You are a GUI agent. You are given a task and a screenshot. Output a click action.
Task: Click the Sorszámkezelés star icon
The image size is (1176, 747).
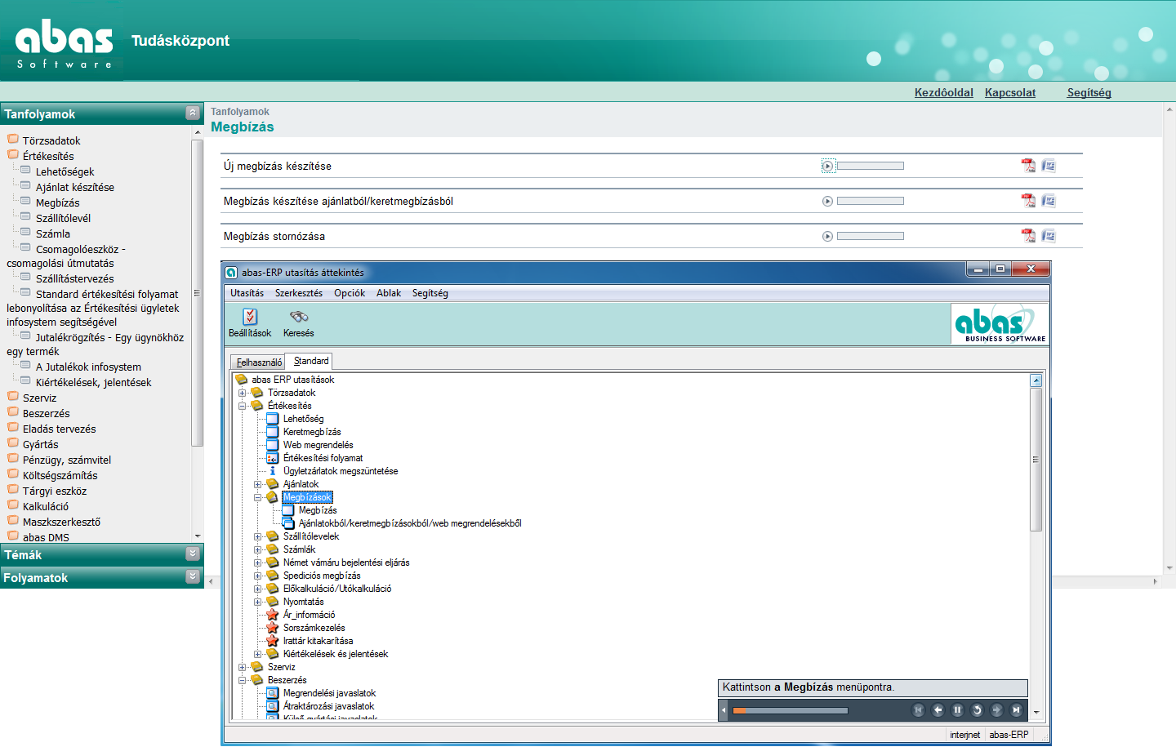click(x=273, y=628)
